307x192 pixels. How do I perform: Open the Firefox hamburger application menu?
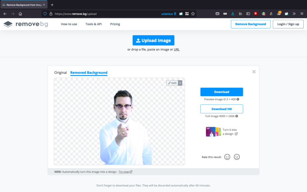(x=302, y=13)
